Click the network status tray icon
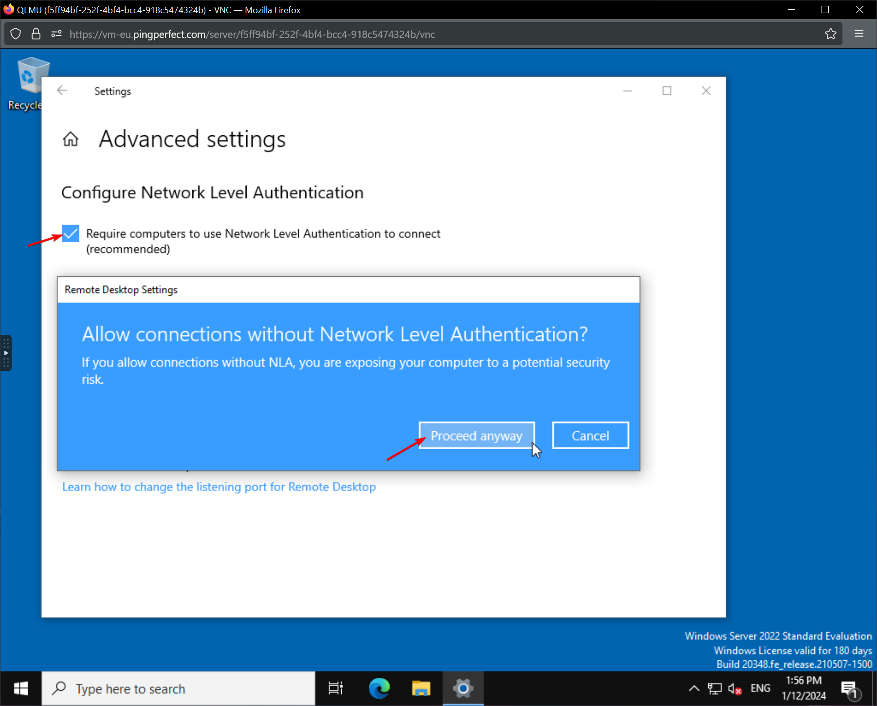The width and height of the screenshot is (877, 706). (x=714, y=688)
